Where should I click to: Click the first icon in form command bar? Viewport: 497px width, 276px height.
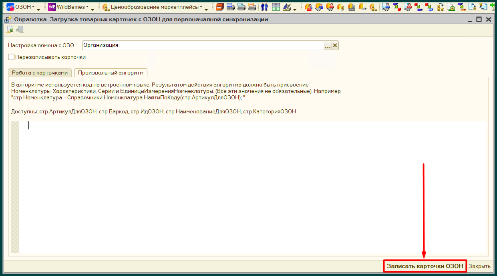coord(10,29)
